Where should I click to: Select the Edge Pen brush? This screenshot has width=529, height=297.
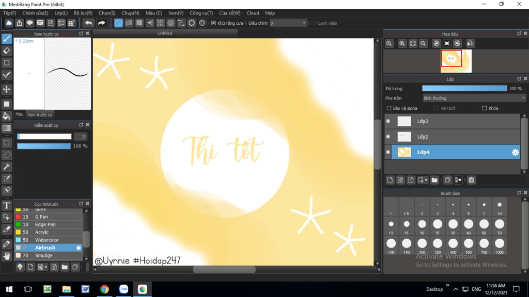(x=48, y=225)
